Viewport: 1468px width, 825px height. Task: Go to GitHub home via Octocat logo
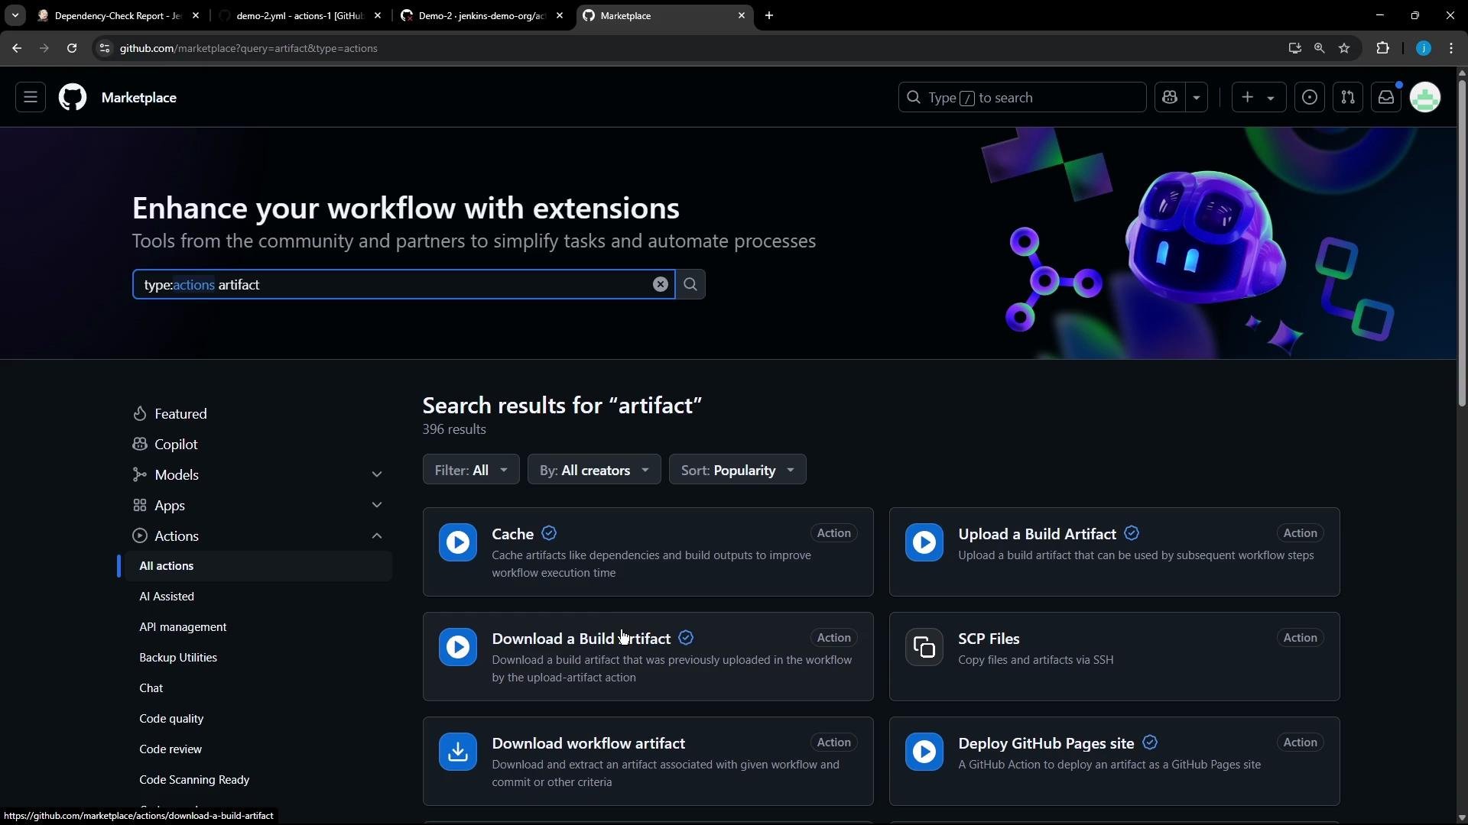[73, 98]
